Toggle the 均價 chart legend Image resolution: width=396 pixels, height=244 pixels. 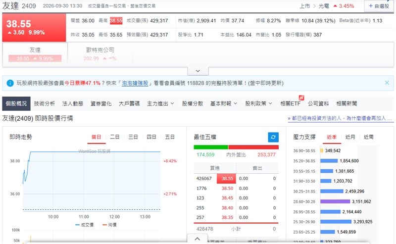coord(109,225)
